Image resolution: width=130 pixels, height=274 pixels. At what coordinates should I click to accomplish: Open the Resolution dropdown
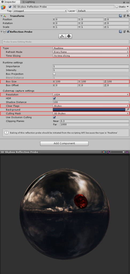tap(90, 94)
